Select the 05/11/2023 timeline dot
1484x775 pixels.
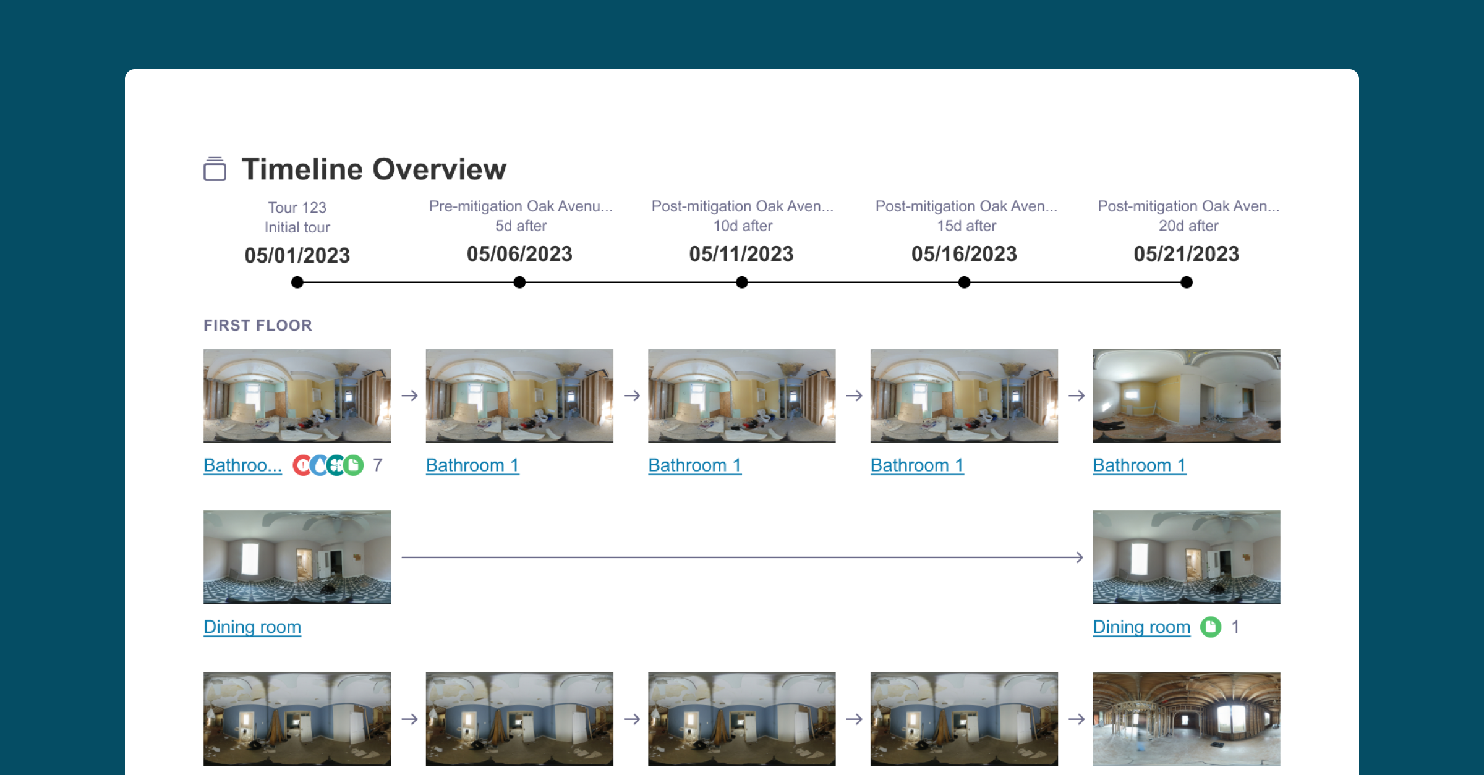point(742,282)
